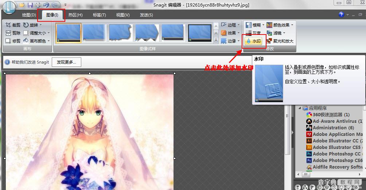The width and height of the screenshot is (366, 190).
Task: Expand the full image styles gallery
Action: (216, 41)
